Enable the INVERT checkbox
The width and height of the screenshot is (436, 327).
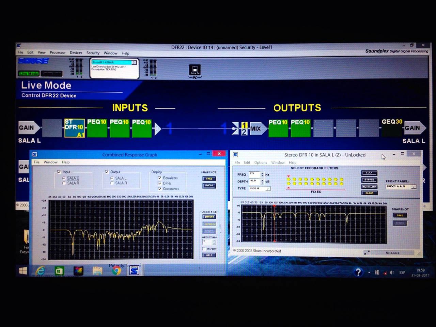pyautogui.click(x=204, y=249)
